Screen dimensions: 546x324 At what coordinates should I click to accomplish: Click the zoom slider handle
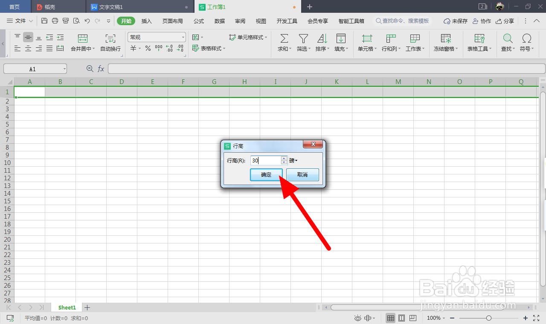[489, 318]
